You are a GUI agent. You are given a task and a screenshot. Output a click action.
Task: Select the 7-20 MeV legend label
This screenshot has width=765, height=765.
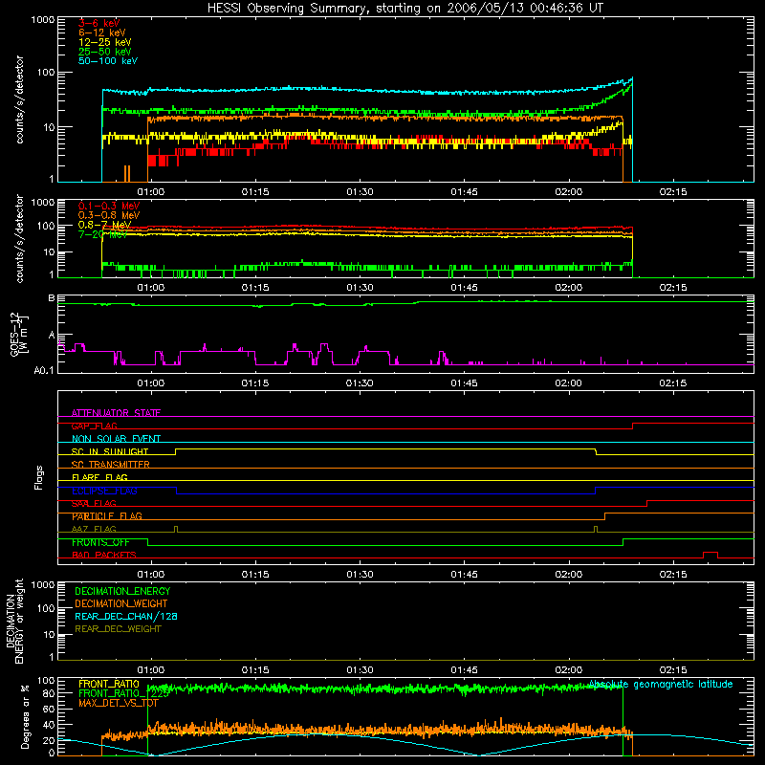click(x=102, y=234)
